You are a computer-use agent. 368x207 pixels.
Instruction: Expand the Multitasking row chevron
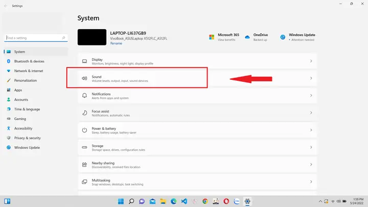[311, 181]
